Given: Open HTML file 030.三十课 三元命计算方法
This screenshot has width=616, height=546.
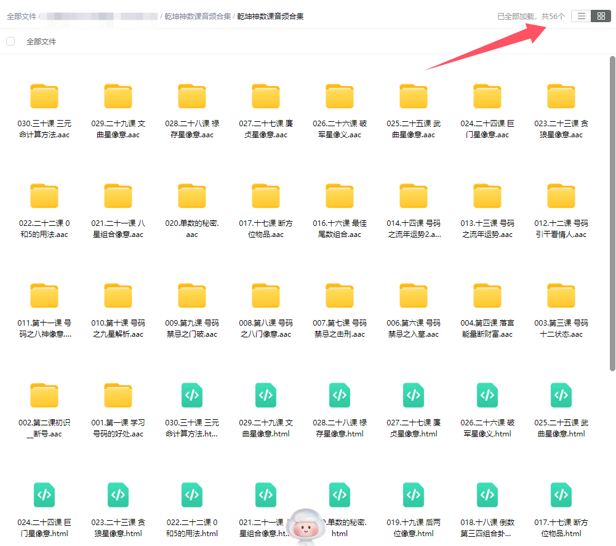Looking at the screenshot, I should [x=192, y=395].
